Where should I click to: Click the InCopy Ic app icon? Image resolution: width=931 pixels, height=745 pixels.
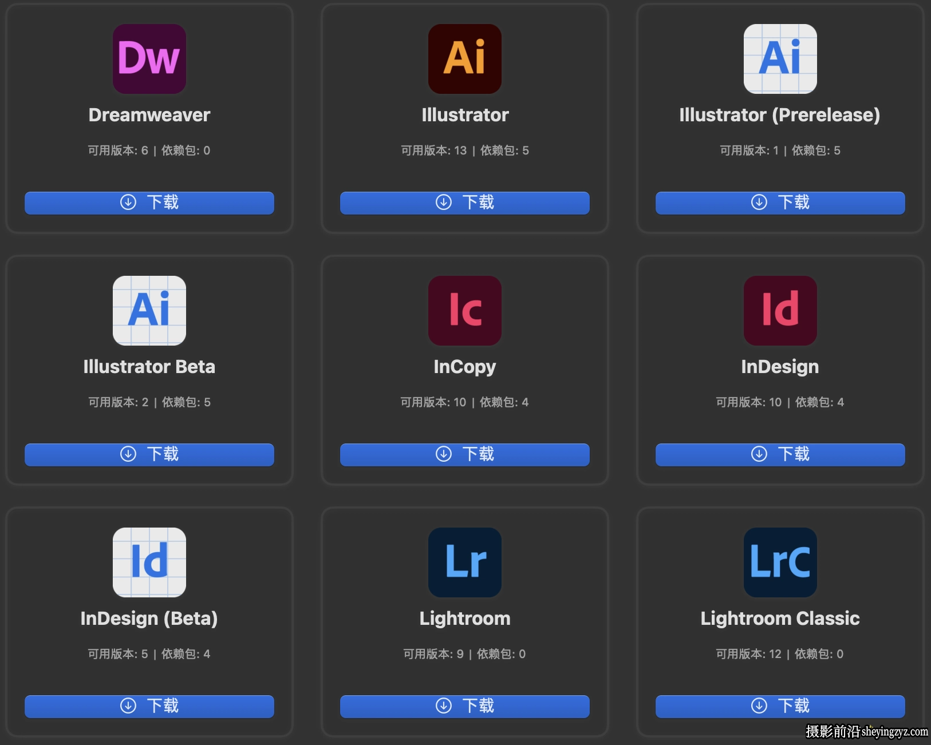[x=465, y=311]
